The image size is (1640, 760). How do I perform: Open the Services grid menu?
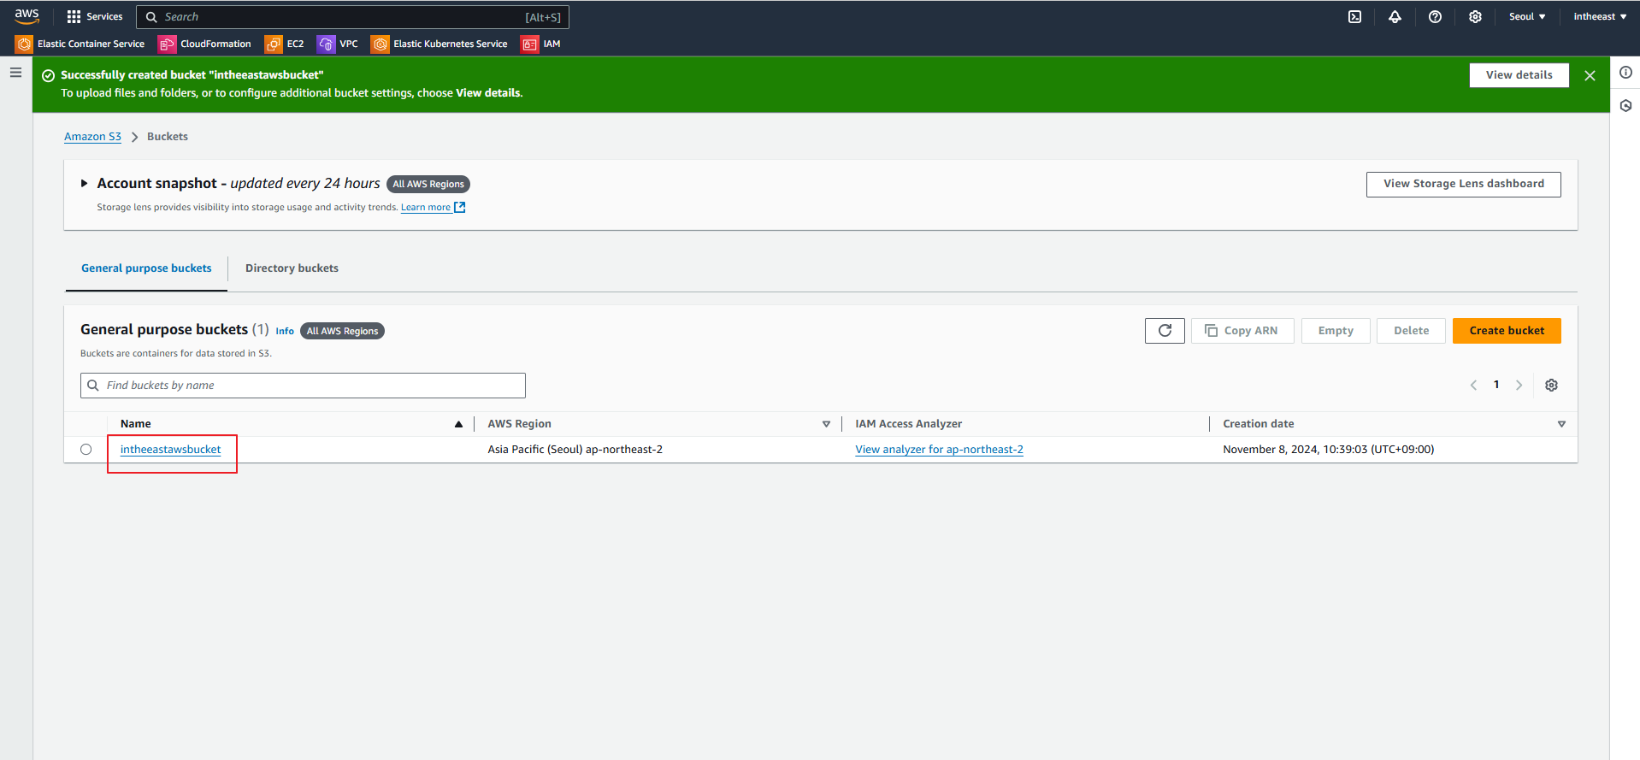tap(94, 16)
